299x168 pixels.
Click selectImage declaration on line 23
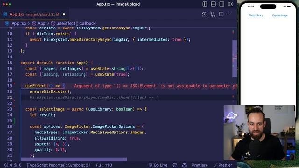[x=52, y=109]
